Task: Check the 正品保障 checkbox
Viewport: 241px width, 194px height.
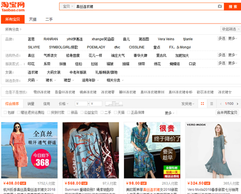Action: [129, 113]
